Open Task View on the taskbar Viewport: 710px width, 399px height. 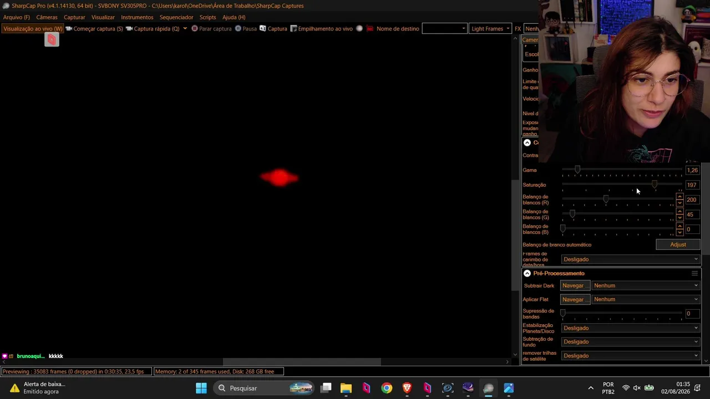pyautogui.click(x=326, y=388)
